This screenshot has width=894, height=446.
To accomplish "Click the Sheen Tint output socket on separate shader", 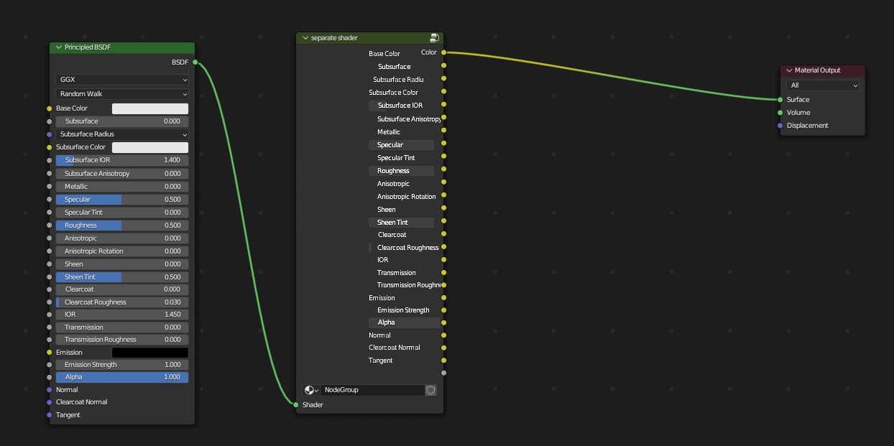I will (x=443, y=221).
